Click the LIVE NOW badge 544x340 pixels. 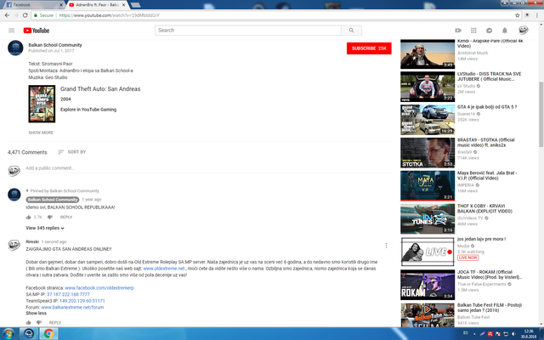[467, 258]
